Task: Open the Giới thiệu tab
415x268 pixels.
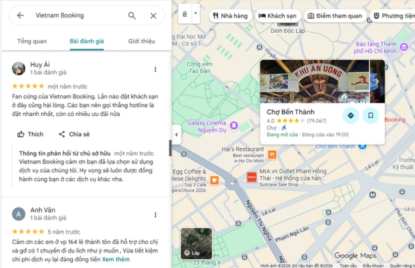Action: tap(141, 42)
